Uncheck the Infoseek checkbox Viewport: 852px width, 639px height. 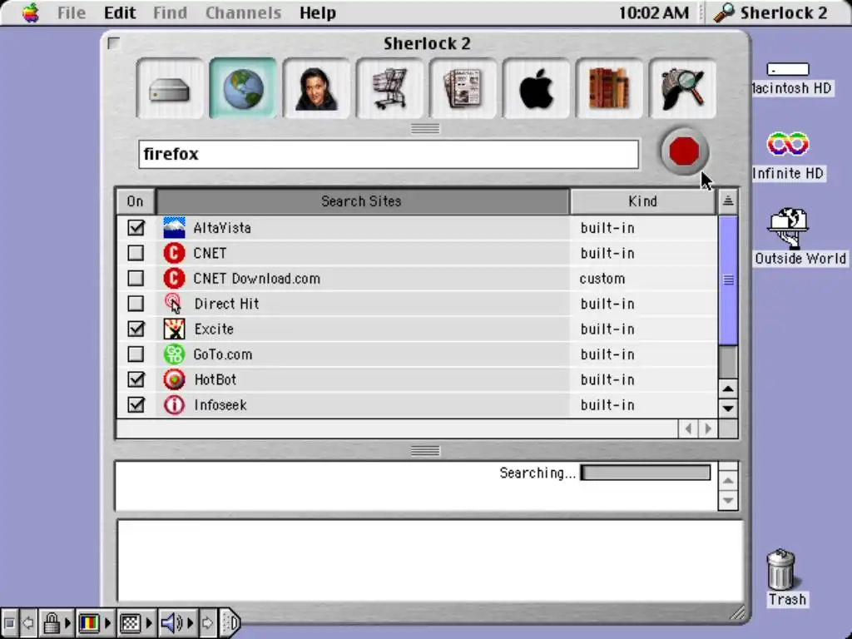pos(136,405)
